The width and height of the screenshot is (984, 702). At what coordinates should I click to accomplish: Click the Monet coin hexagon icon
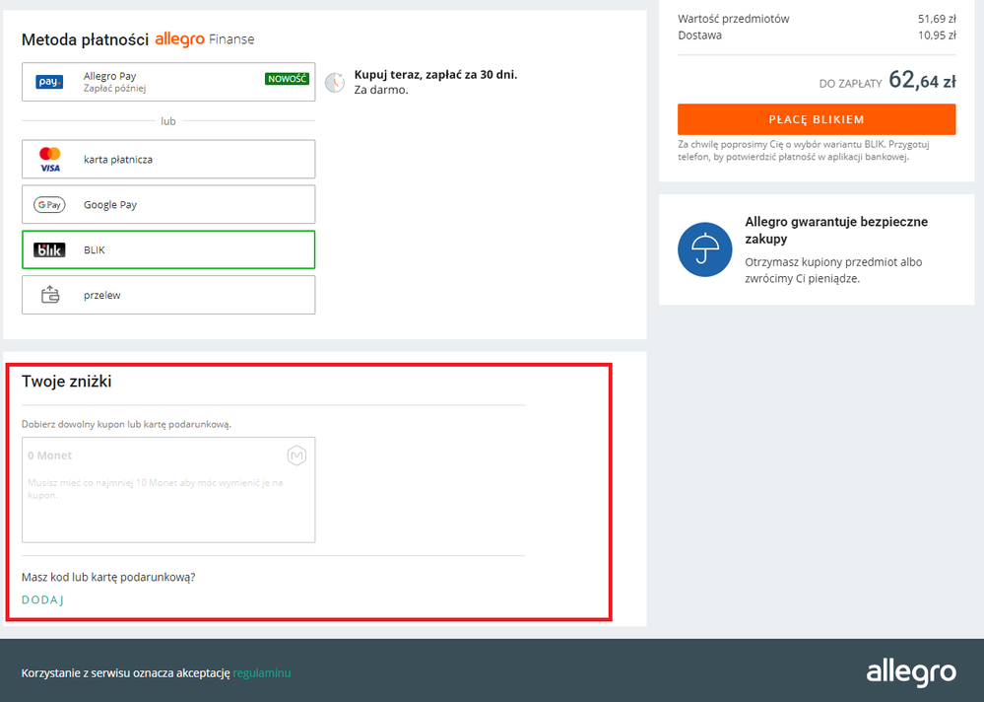pos(296,456)
